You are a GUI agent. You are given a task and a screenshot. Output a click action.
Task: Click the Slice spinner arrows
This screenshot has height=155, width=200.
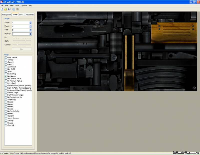30,30
